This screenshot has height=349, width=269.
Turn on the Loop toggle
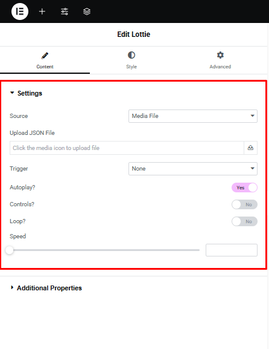244,221
